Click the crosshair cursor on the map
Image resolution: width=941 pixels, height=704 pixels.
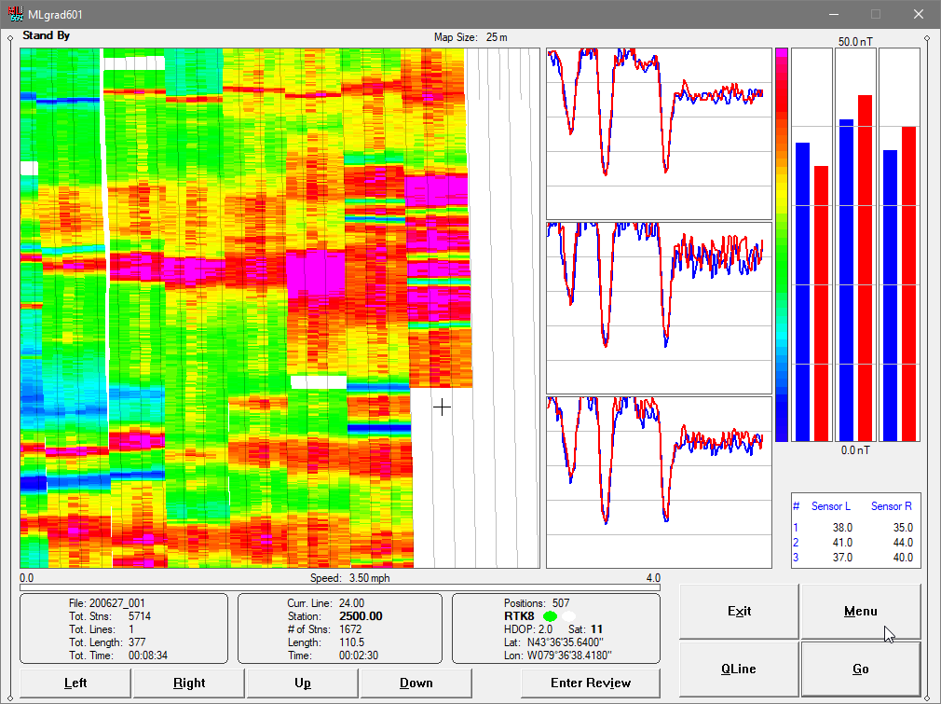click(443, 407)
